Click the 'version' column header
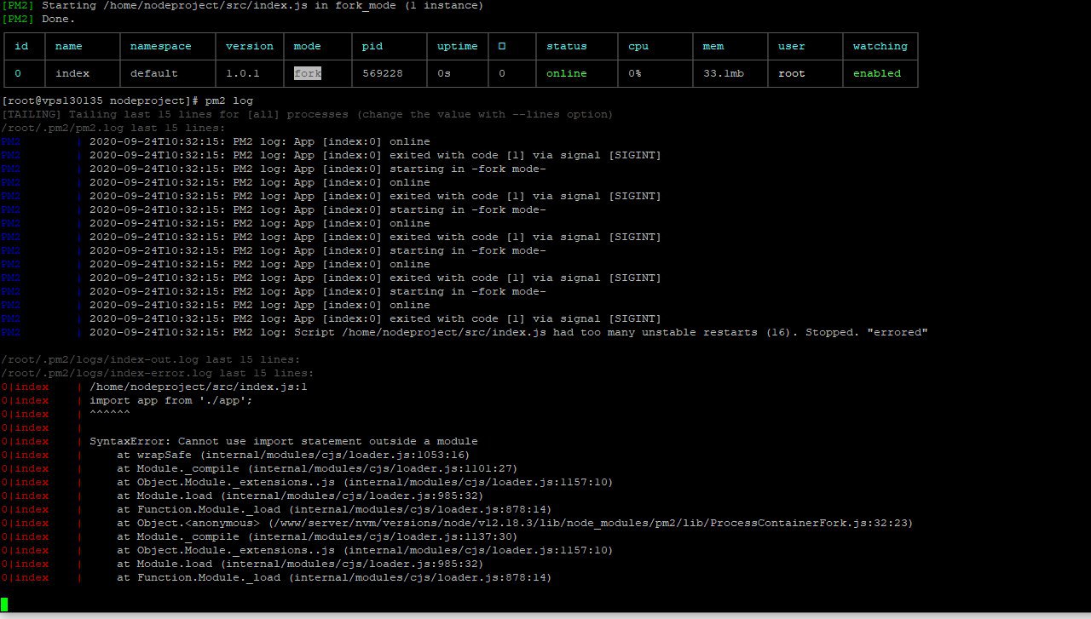The image size is (1091, 619). (250, 46)
